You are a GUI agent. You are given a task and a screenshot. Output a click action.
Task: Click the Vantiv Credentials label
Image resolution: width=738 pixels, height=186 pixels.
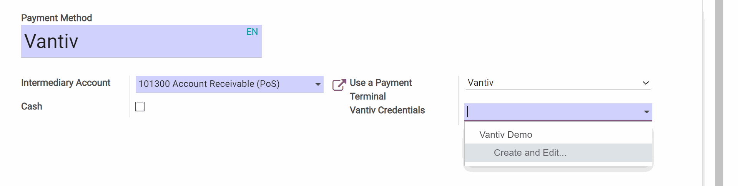click(387, 110)
